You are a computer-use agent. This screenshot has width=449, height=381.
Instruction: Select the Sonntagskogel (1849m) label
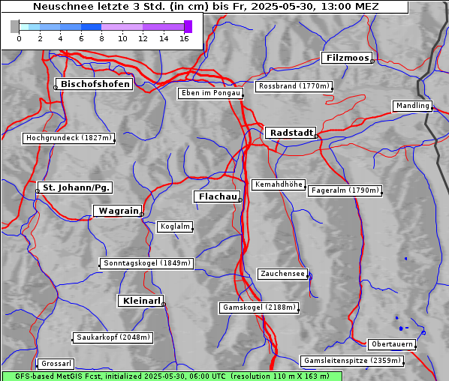click(146, 263)
